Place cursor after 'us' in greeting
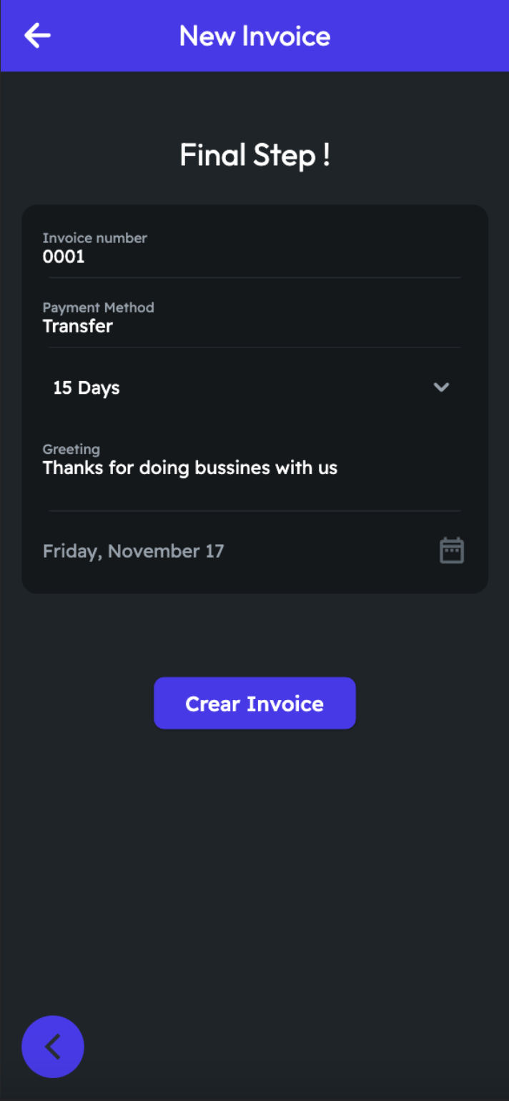Screen dimensions: 509x1101 coord(338,468)
